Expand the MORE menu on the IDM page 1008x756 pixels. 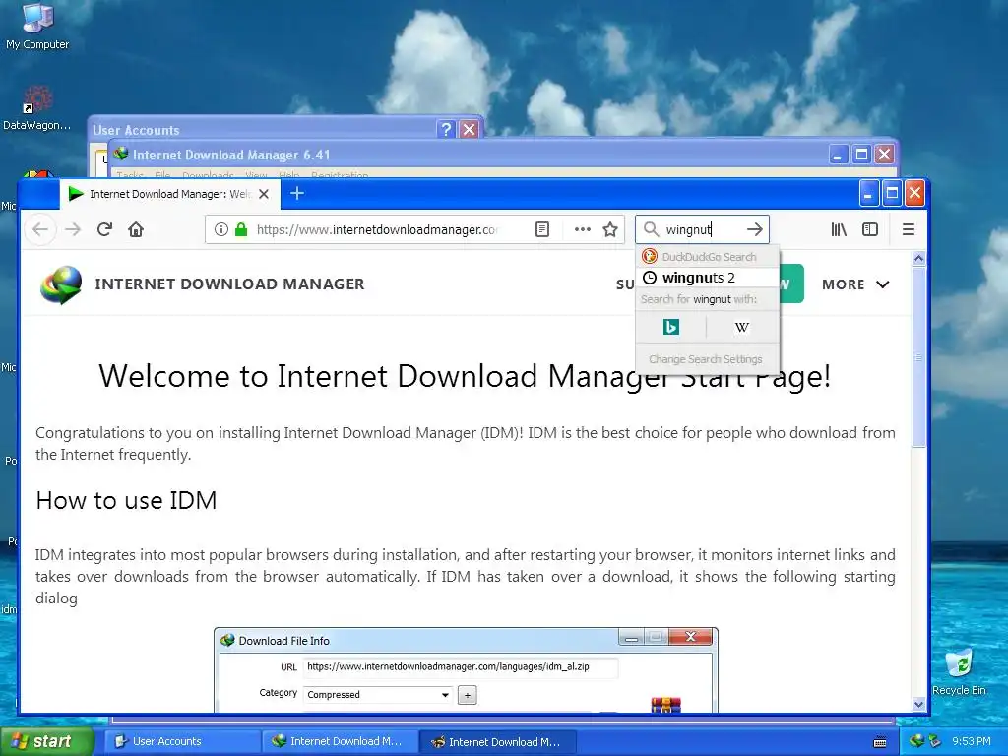click(855, 284)
